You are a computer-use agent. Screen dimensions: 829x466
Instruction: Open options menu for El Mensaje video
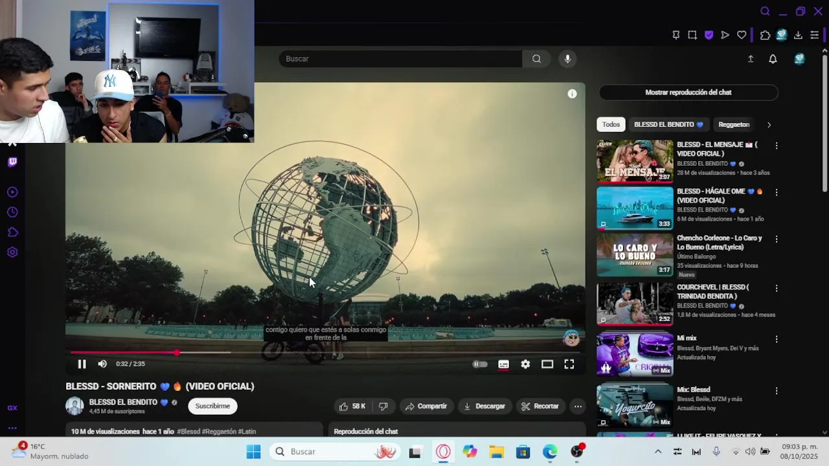point(776,146)
